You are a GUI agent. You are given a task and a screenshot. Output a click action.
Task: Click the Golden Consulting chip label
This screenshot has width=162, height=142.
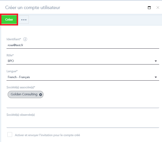pyautogui.click(x=24, y=94)
